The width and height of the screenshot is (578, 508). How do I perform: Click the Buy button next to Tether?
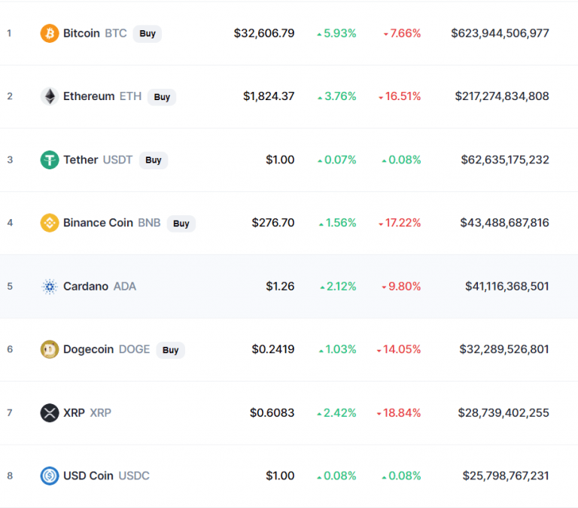pyautogui.click(x=154, y=160)
